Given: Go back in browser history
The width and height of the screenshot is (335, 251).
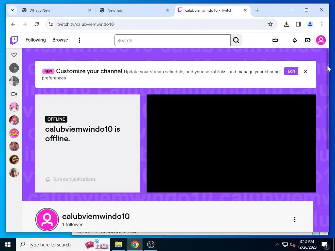Looking at the screenshot, I should point(13,24).
